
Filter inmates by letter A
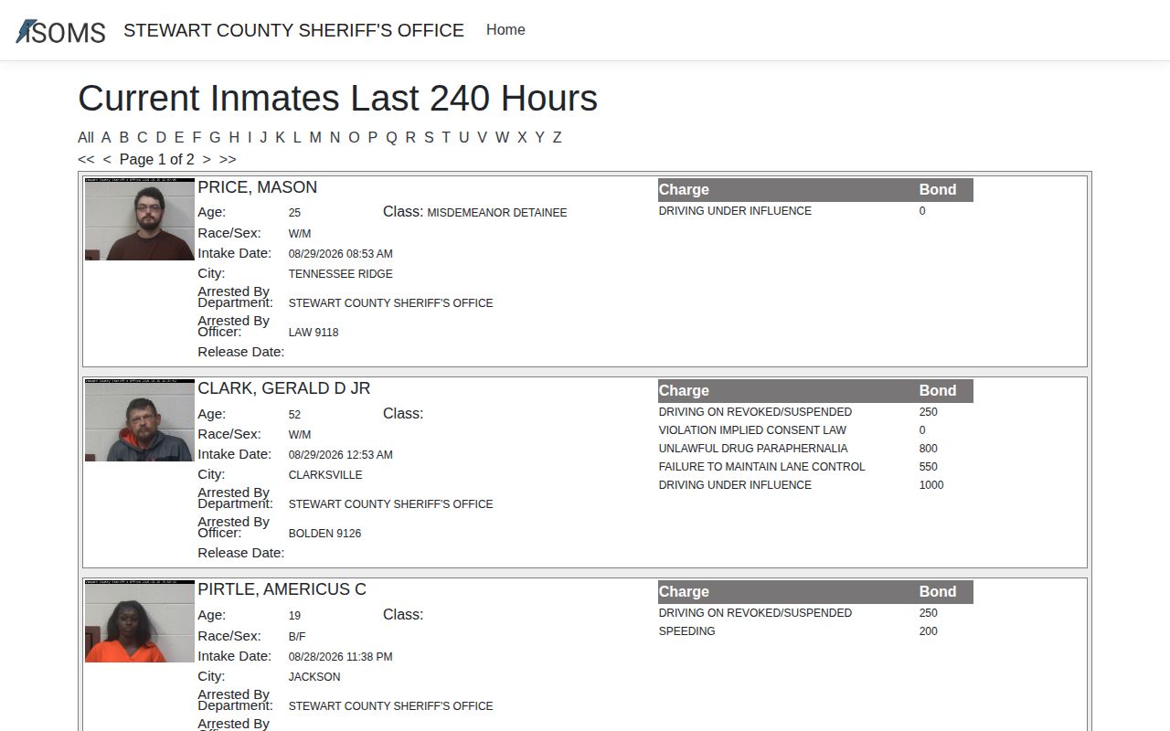[x=106, y=137]
